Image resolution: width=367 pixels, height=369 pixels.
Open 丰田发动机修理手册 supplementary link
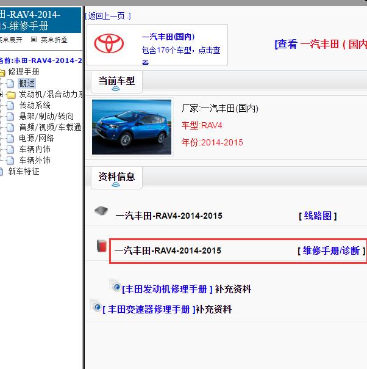[167, 289]
